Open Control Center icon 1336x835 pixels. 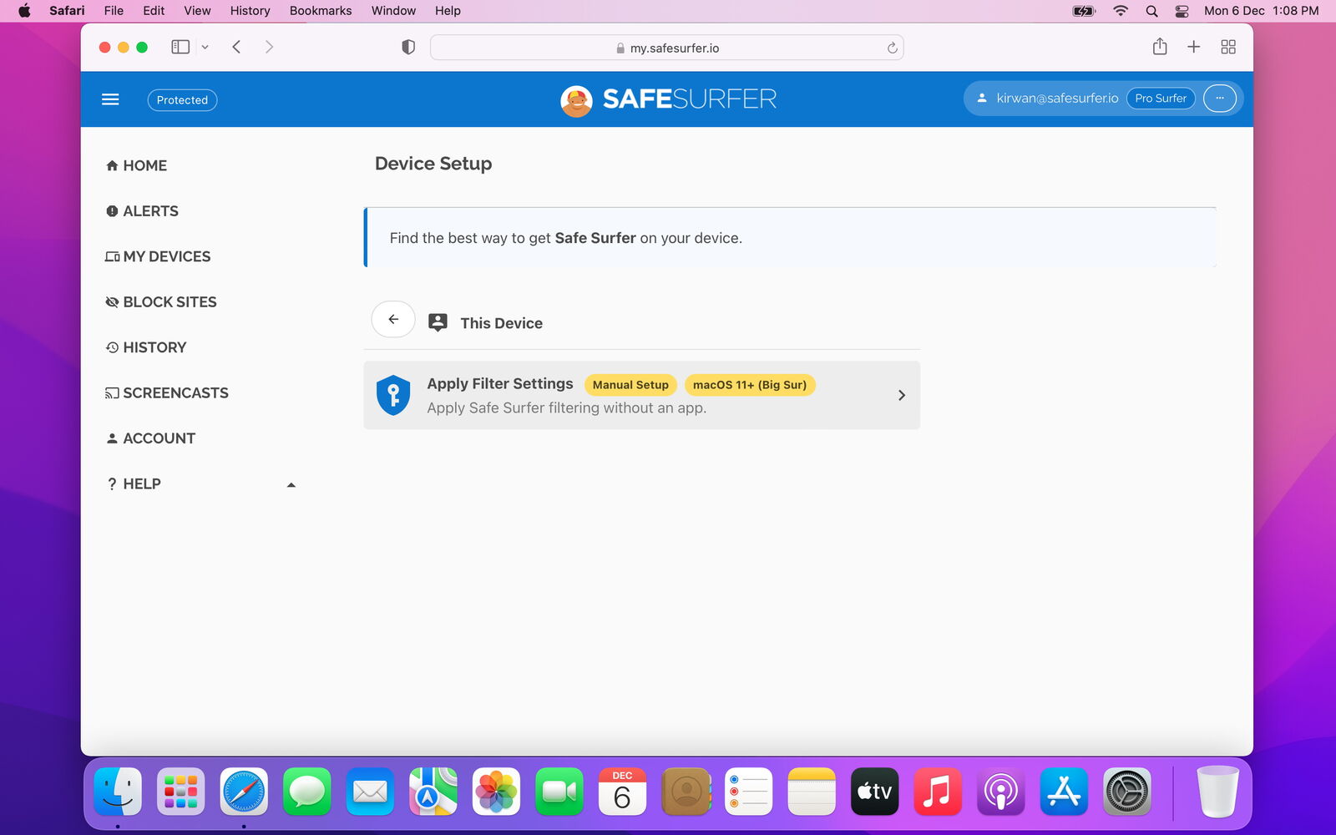point(1182,11)
